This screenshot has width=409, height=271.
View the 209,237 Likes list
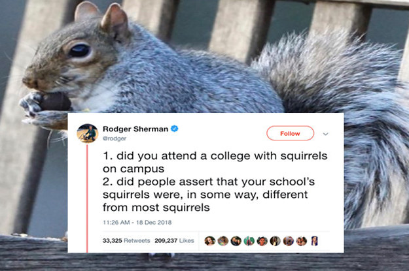174,240
